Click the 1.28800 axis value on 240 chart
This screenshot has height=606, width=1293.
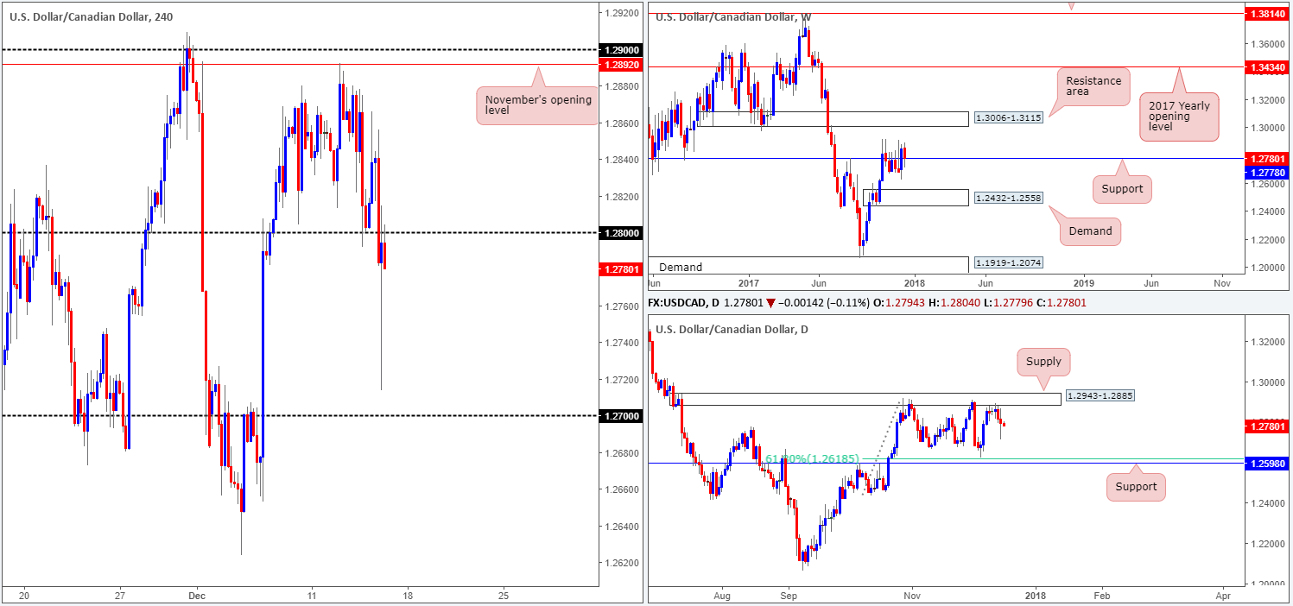pos(624,86)
